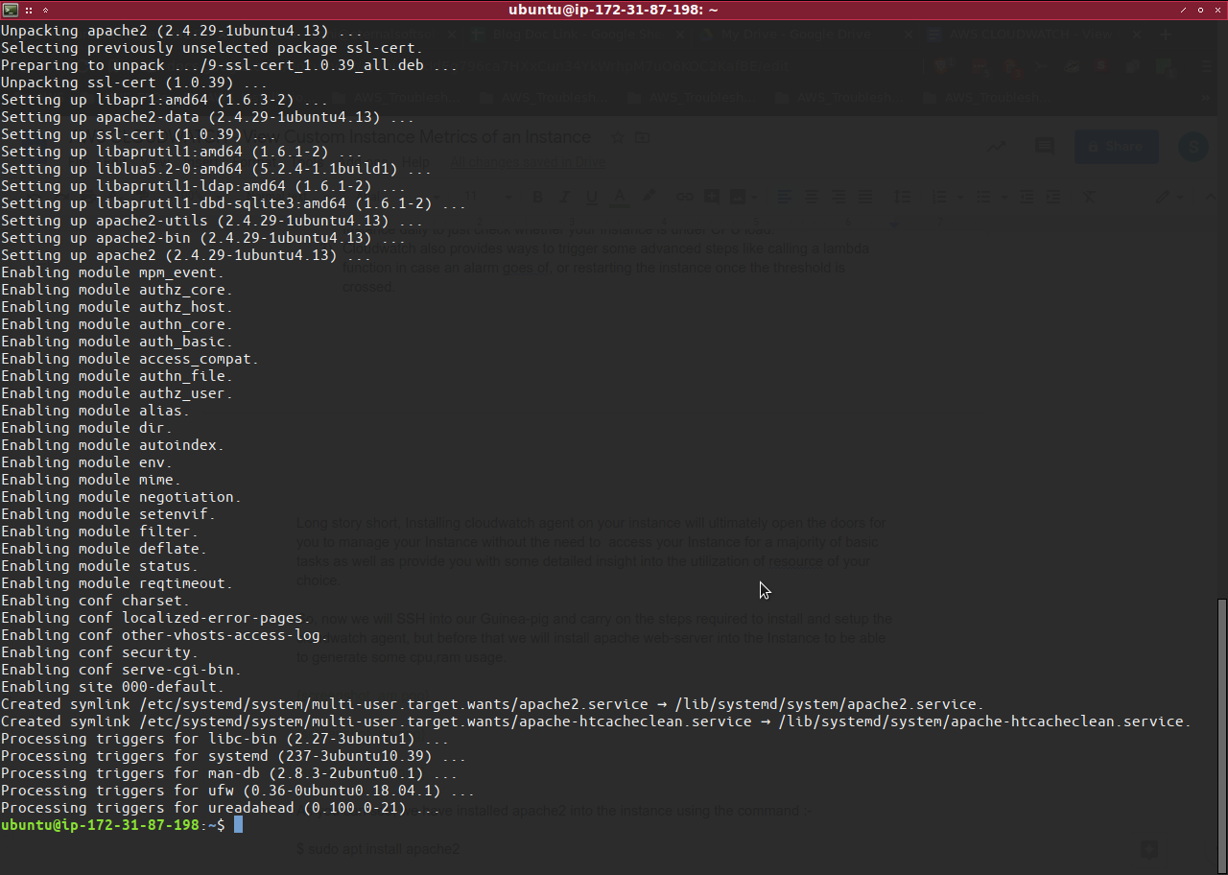
Task: Click the green prompt ubuntu@ip-172-31-87-198
Action: (x=100, y=825)
